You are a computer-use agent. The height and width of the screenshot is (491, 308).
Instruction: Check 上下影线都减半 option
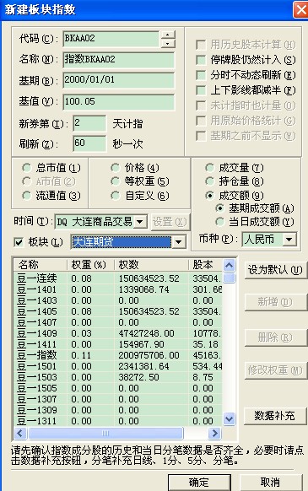(x=201, y=90)
